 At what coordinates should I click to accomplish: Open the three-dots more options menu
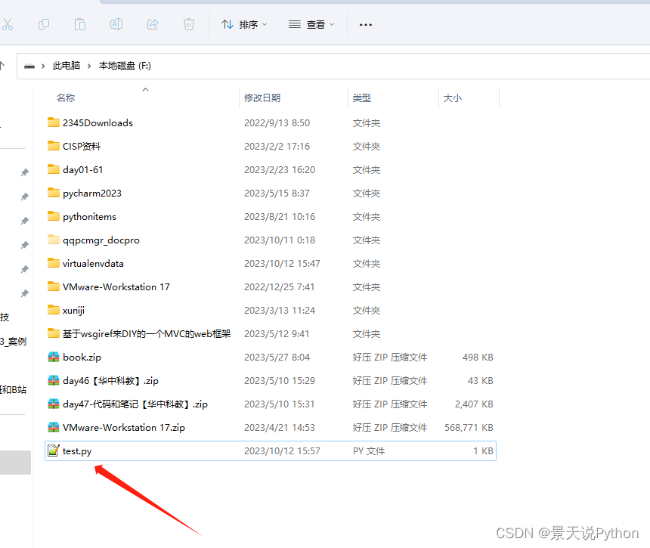pos(366,24)
